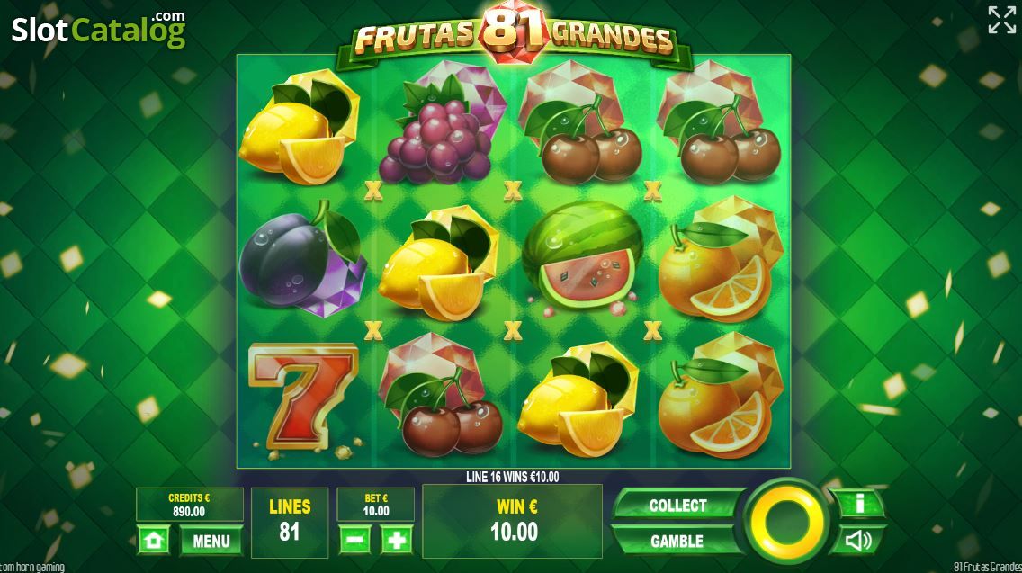The height and width of the screenshot is (573, 1022).
Task: Spin the reels with the yellow ring button
Action: [x=786, y=522]
